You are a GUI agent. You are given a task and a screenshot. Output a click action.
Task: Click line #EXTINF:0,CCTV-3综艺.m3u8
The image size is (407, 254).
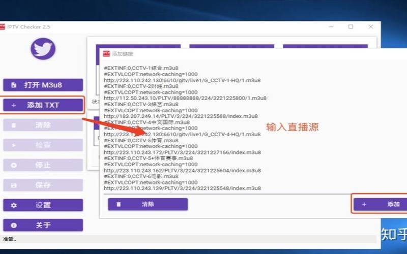141,104
